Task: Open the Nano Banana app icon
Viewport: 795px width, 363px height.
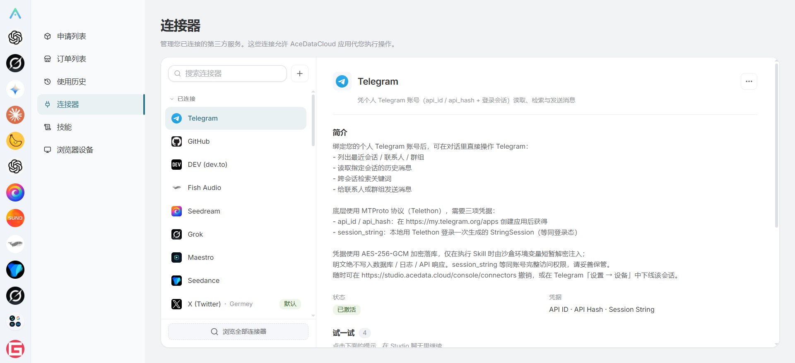Action: [15, 141]
